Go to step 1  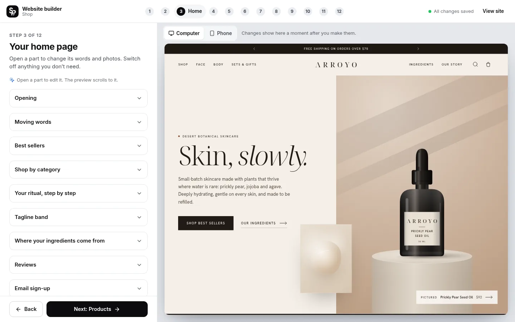click(x=149, y=11)
